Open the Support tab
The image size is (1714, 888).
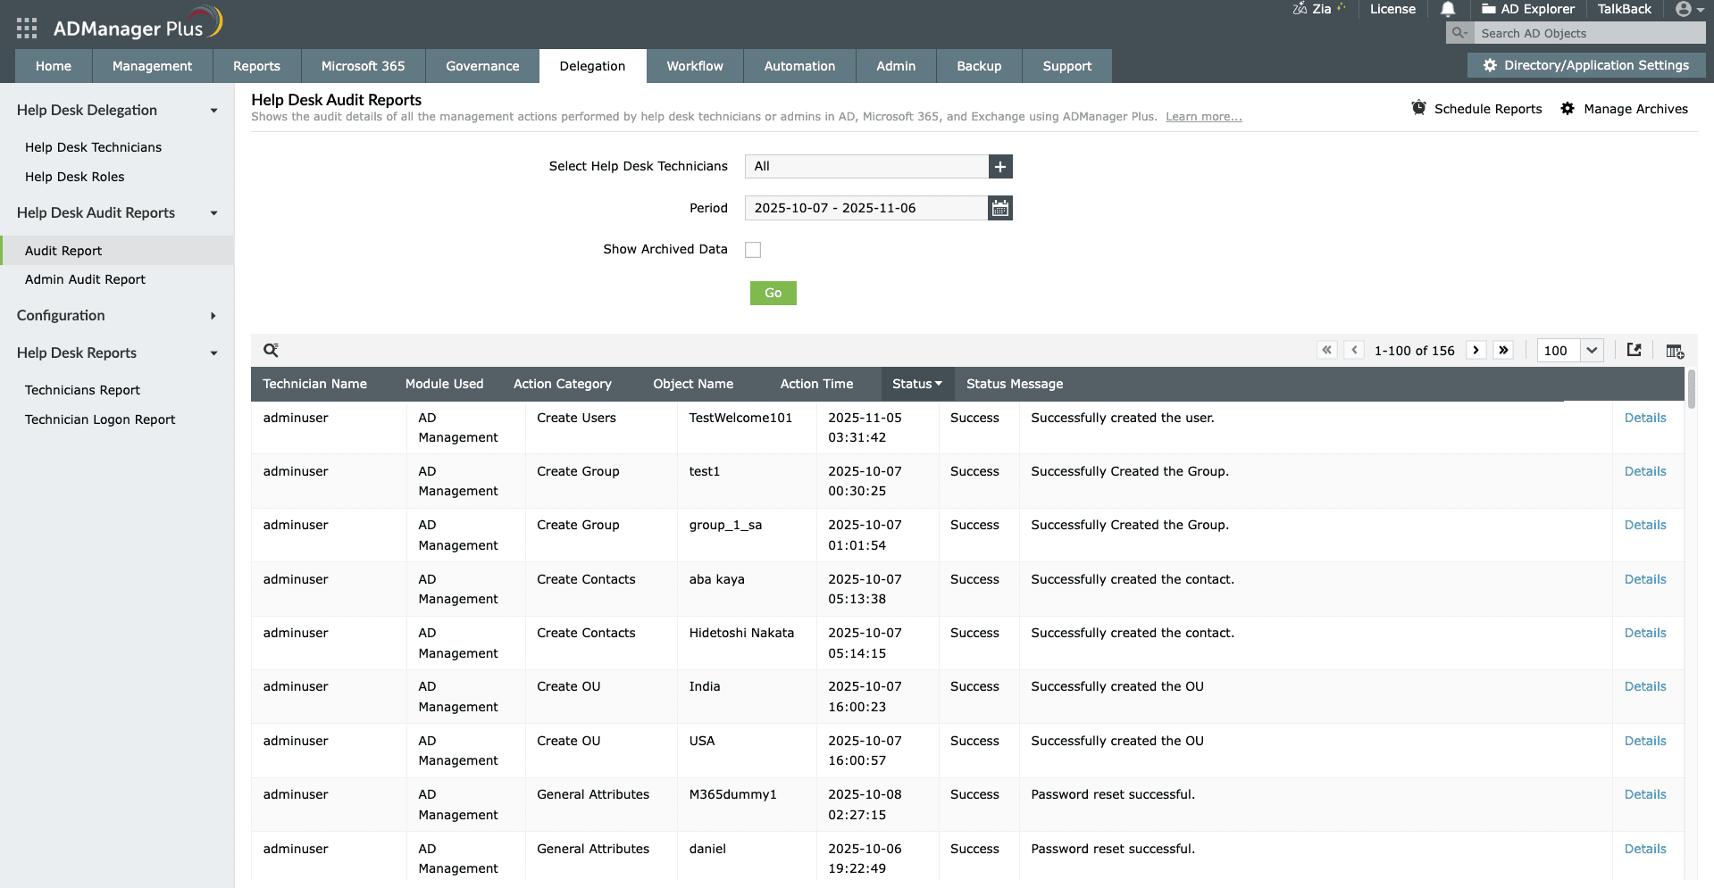1067,66
